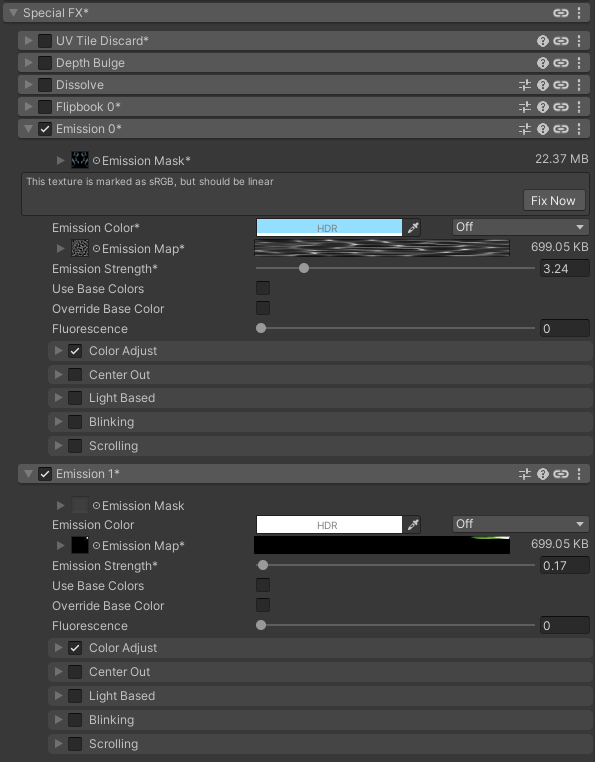Click eyedropper beside Emission 1 white color
595x762 pixels.
tap(413, 525)
